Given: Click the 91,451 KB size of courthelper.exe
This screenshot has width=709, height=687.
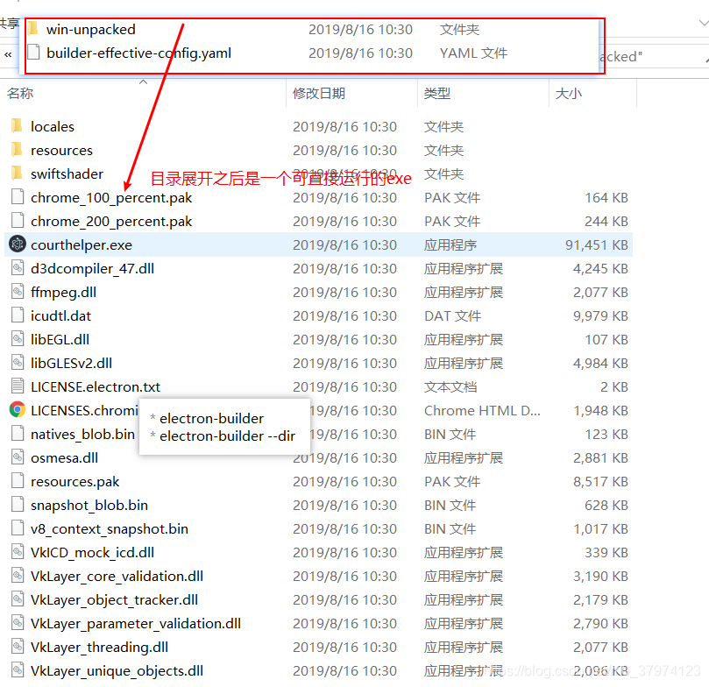Looking at the screenshot, I should [x=597, y=244].
